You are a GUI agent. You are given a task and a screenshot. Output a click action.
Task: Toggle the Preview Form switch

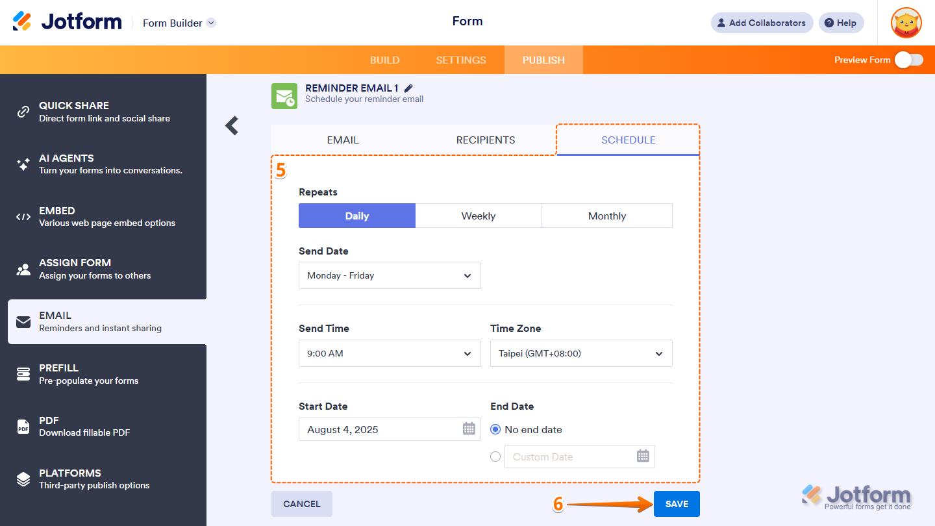pos(910,59)
